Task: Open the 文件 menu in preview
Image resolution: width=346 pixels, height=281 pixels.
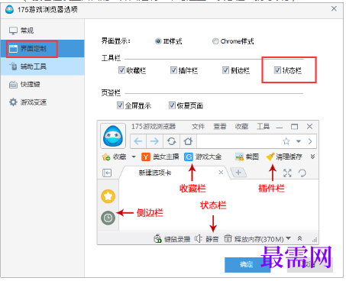Action: [198, 126]
